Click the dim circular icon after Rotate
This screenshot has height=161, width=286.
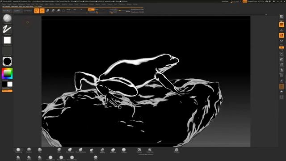point(63,11)
